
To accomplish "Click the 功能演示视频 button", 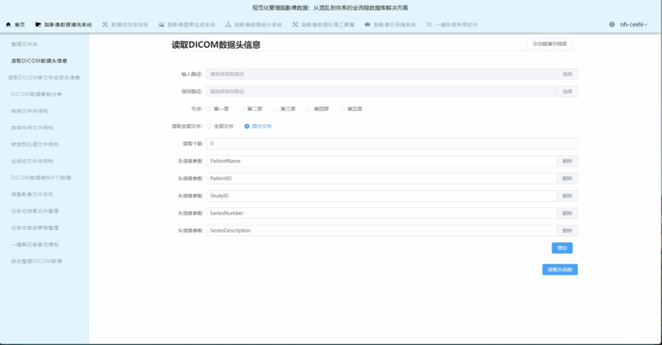I will coord(549,44).
